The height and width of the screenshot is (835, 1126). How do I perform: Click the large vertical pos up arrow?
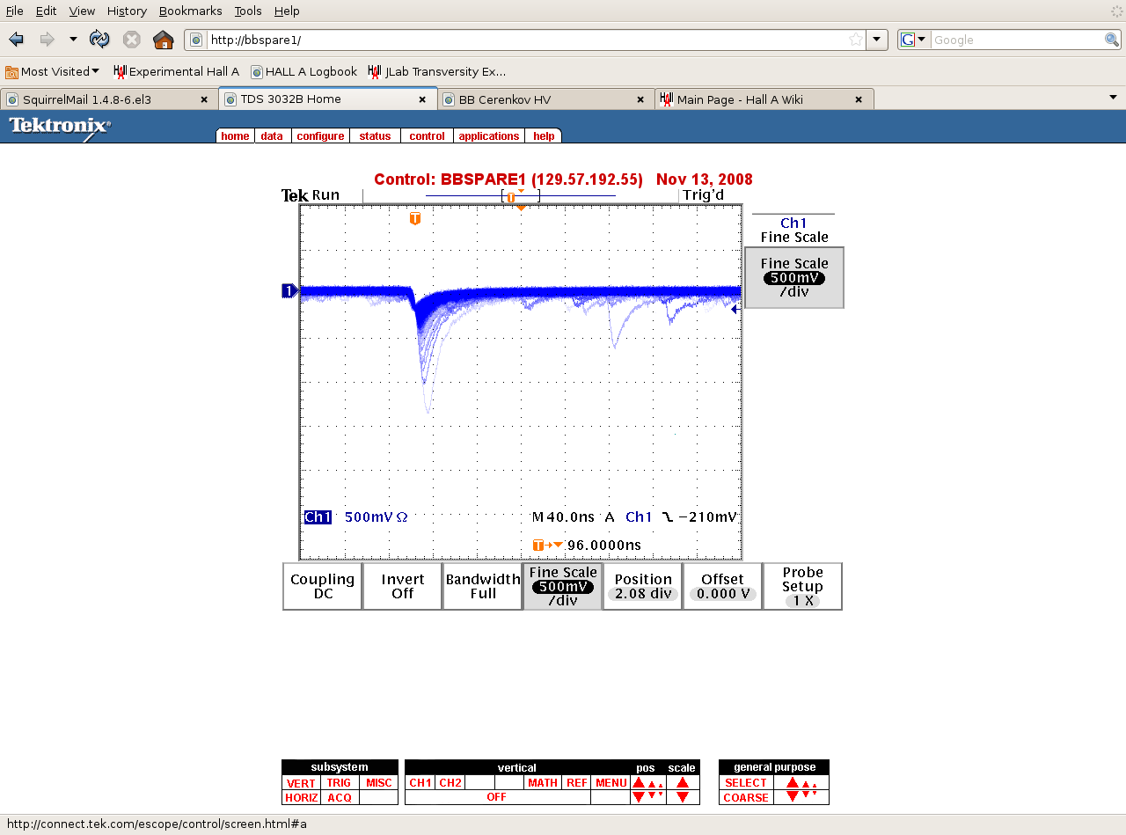[x=639, y=782]
